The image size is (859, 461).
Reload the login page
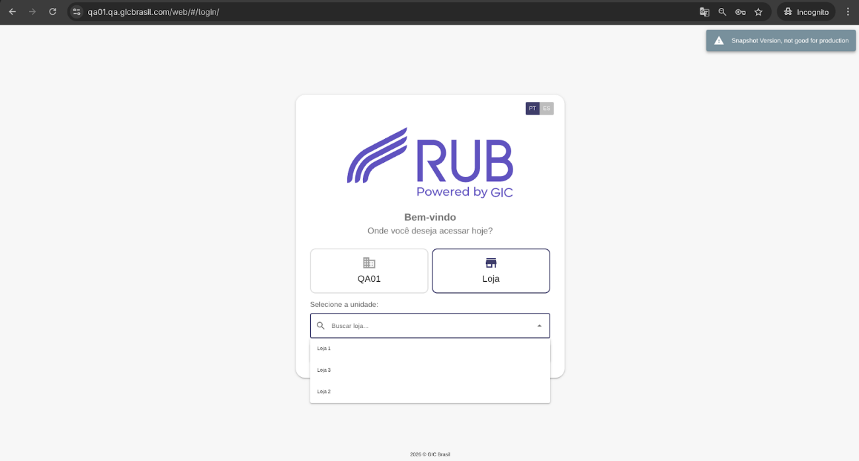coord(52,12)
